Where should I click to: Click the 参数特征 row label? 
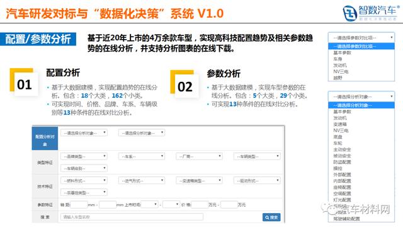[x=45, y=204]
